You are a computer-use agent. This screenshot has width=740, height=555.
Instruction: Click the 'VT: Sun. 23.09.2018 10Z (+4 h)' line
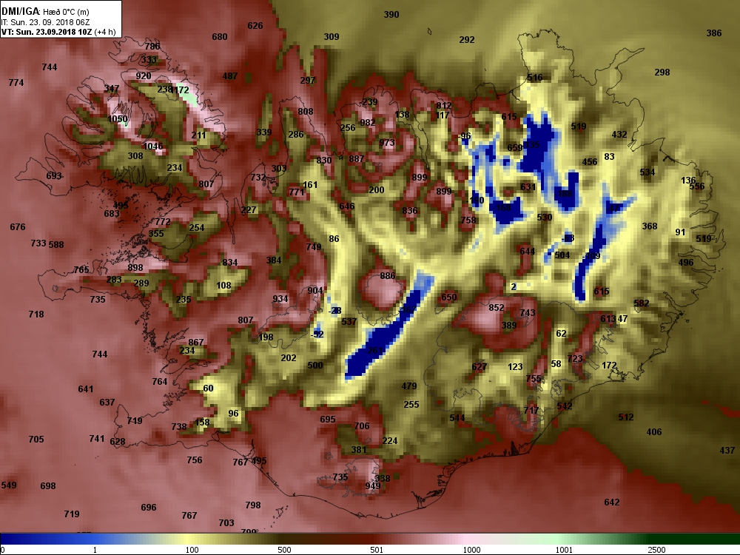point(58,32)
